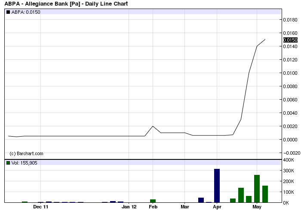The height and width of the screenshot is (220, 301).
Task: Click the 0.0120 price axis label
Action: tap(290, 60)
